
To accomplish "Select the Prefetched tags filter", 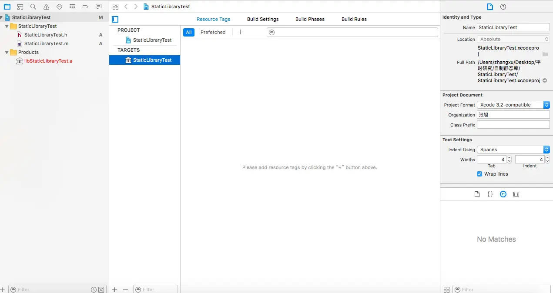I will 213,32.
